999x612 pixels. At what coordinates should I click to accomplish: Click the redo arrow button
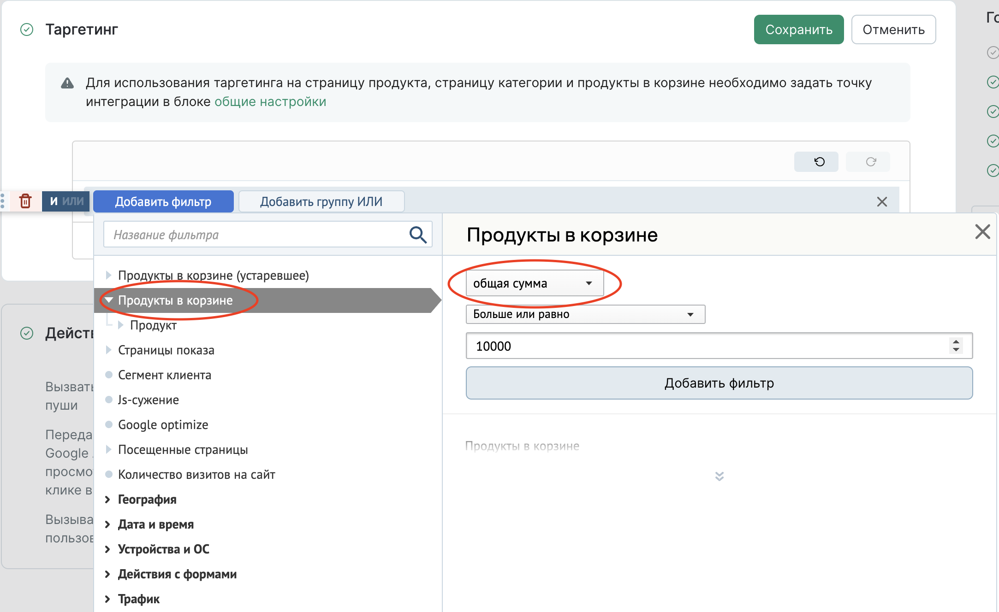pos(868,162)
